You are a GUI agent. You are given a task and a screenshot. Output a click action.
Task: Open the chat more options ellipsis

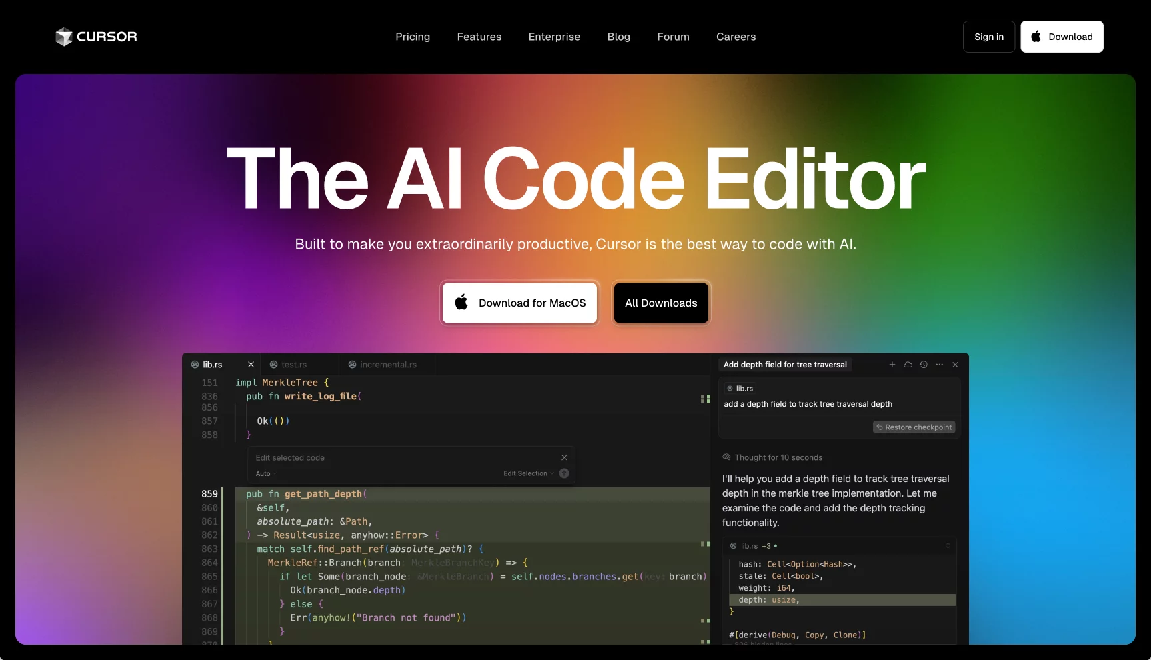[940, 365]
